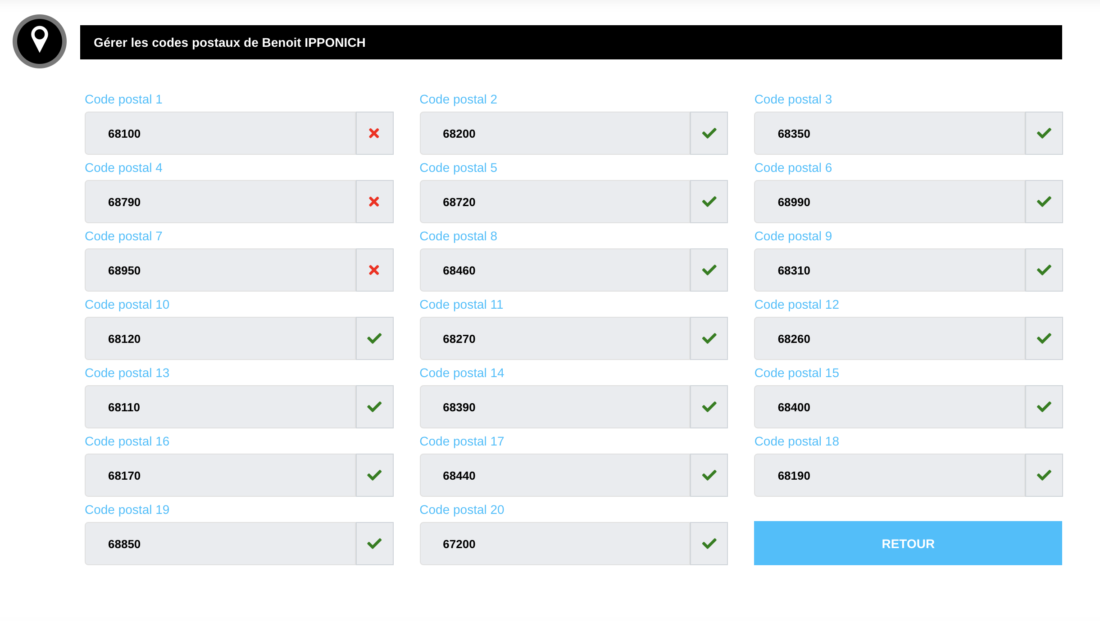This screenshot has height=621, width=1100.
Task: Edit the Code postal 15 field 68400
Action: click(x=890, y=407)
